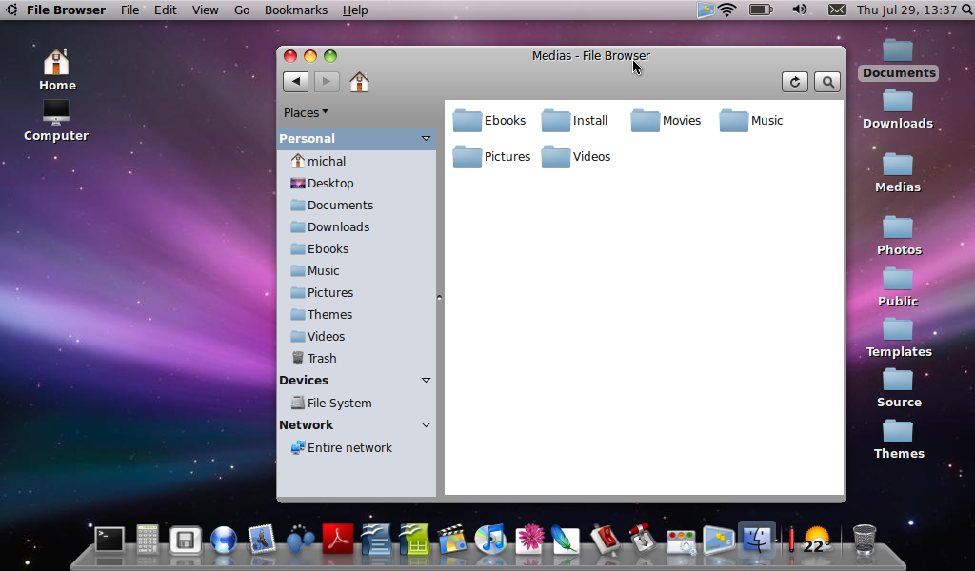Select the Templates desktop folder

click(x=899, y=338)
